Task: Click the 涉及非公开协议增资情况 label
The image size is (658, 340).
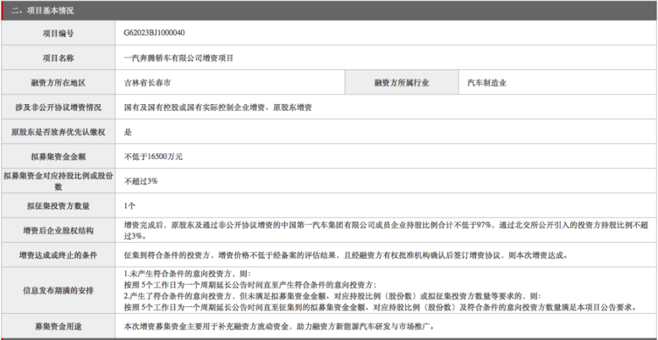Action: tap(58, 108)
